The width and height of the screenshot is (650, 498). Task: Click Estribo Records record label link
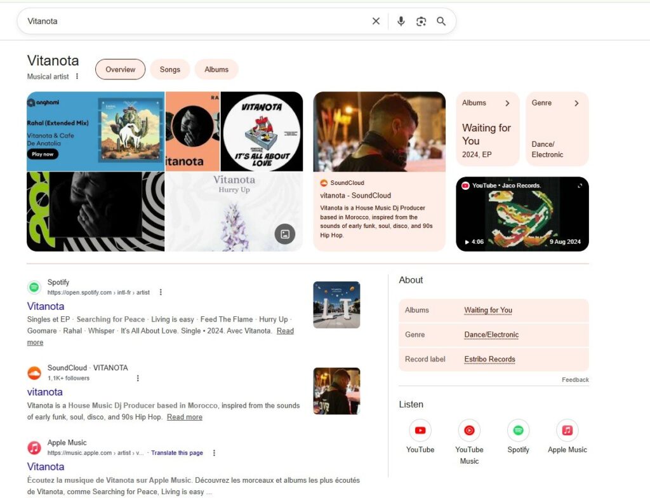489,359
